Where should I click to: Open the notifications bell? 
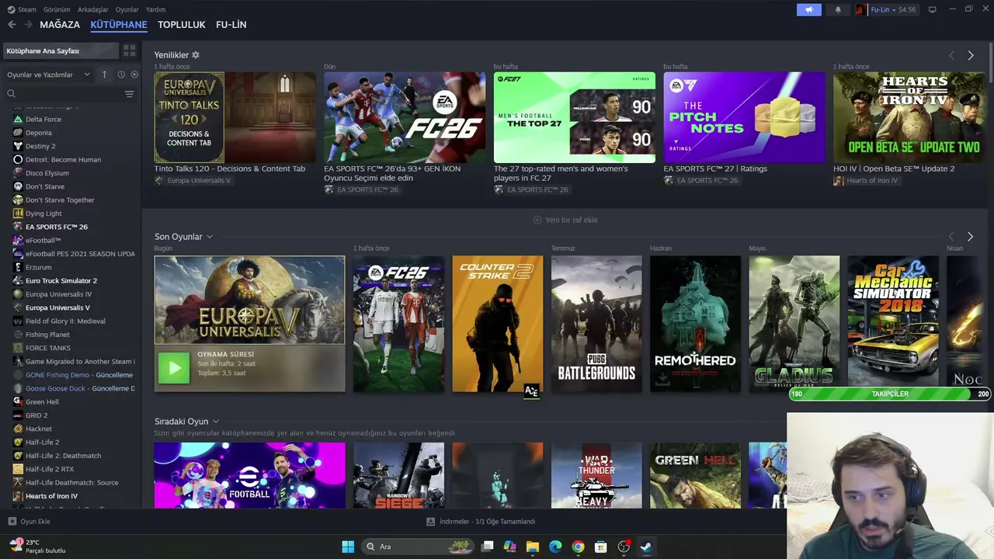pos(838,9)
